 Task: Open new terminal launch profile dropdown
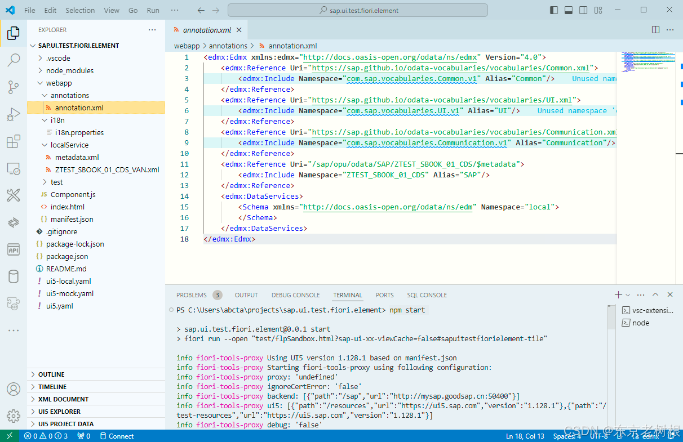point(628,294)
